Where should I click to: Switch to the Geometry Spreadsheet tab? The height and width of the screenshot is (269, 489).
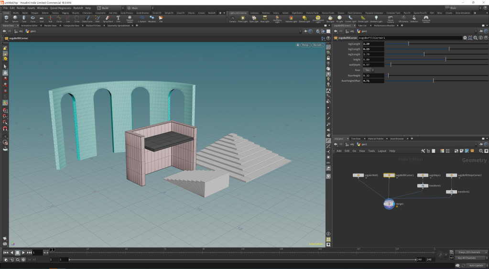point(119,25)
